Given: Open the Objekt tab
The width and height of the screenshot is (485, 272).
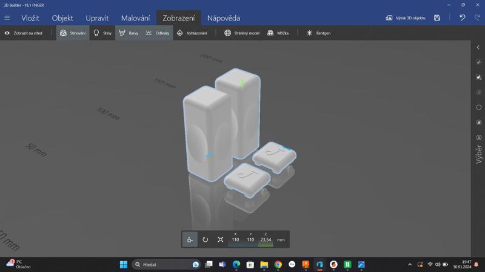Looking at the screenshot, I should point(62,18).
